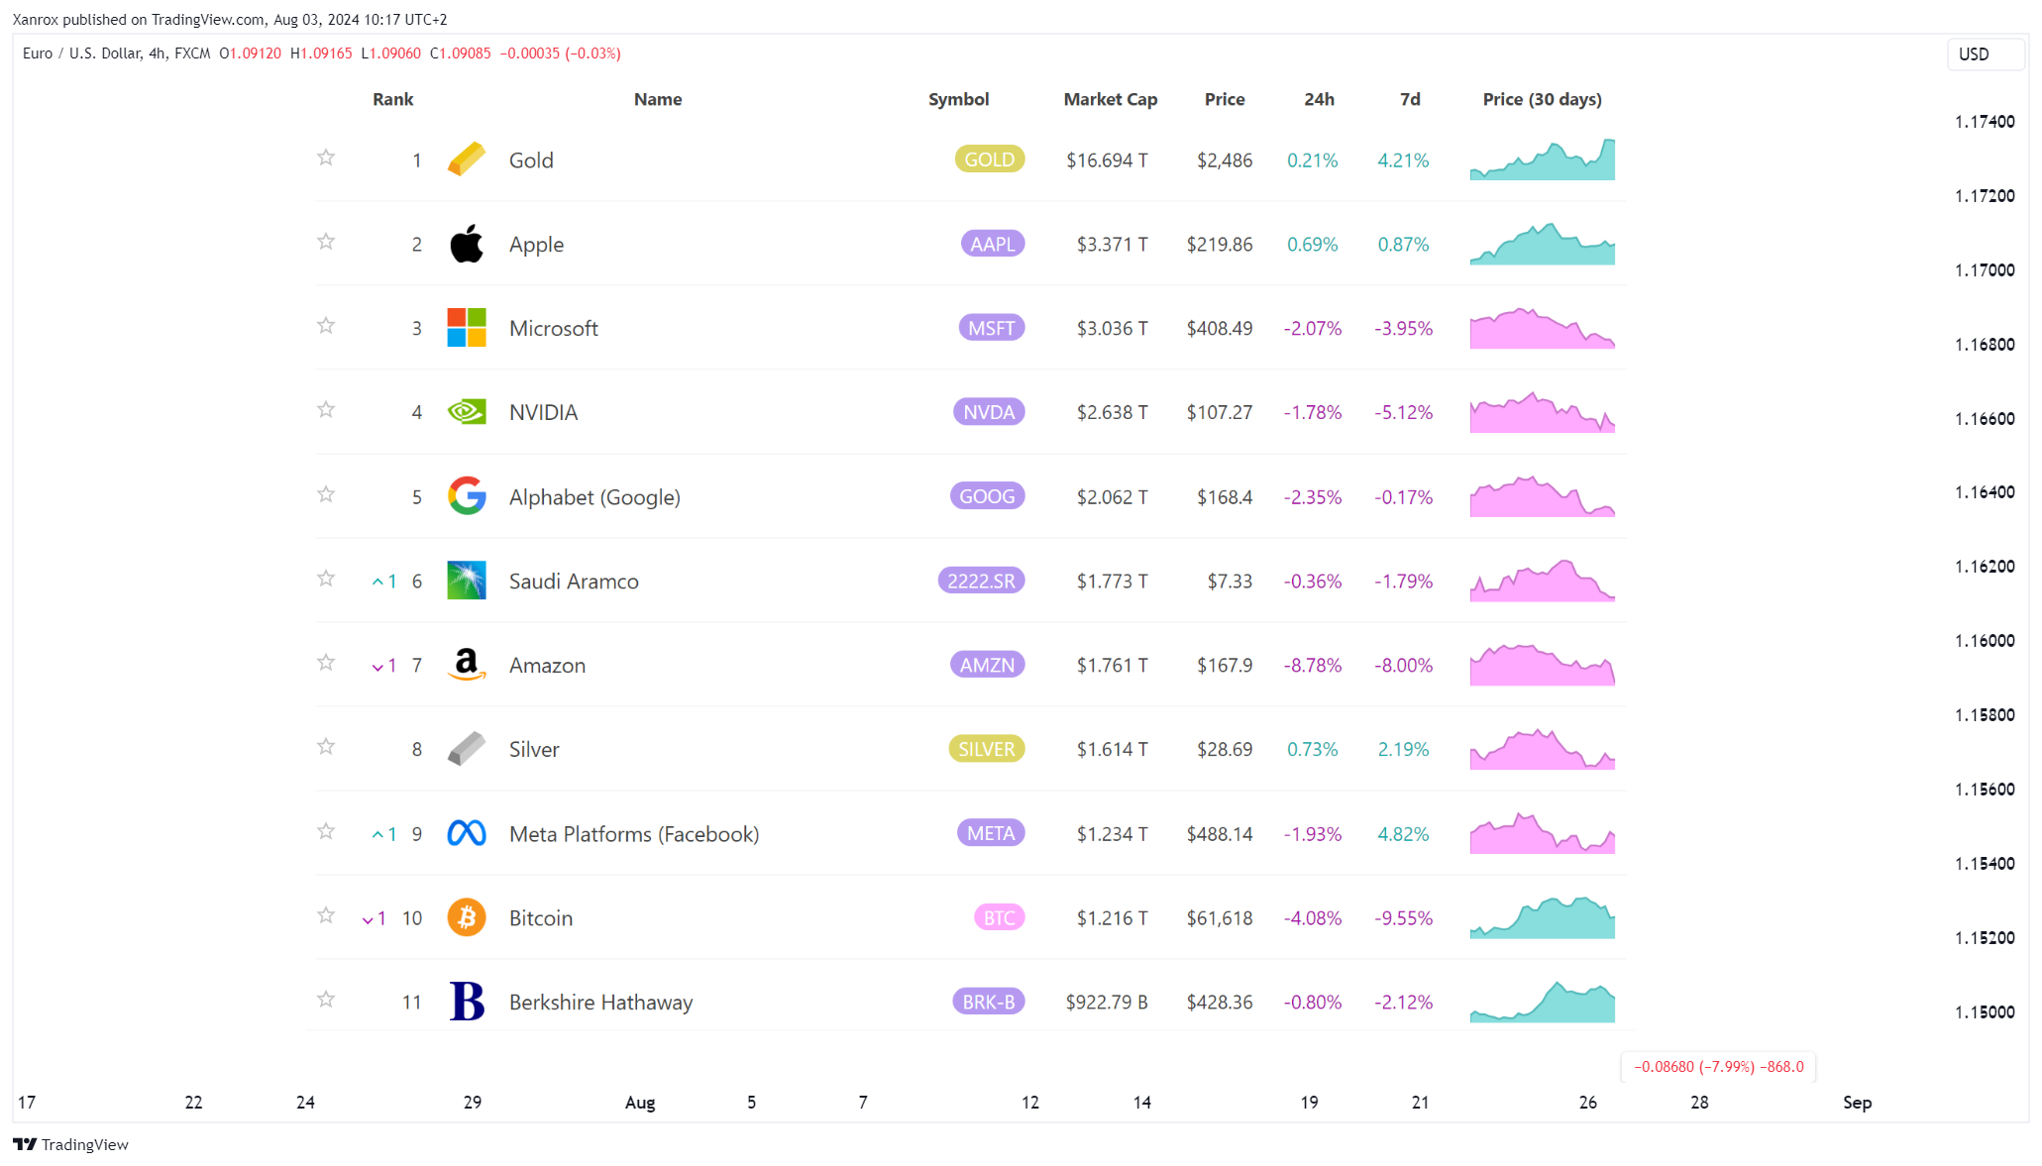Click Amazon's -8.78% 24h change
2042x1166 pixels.
1313,665
